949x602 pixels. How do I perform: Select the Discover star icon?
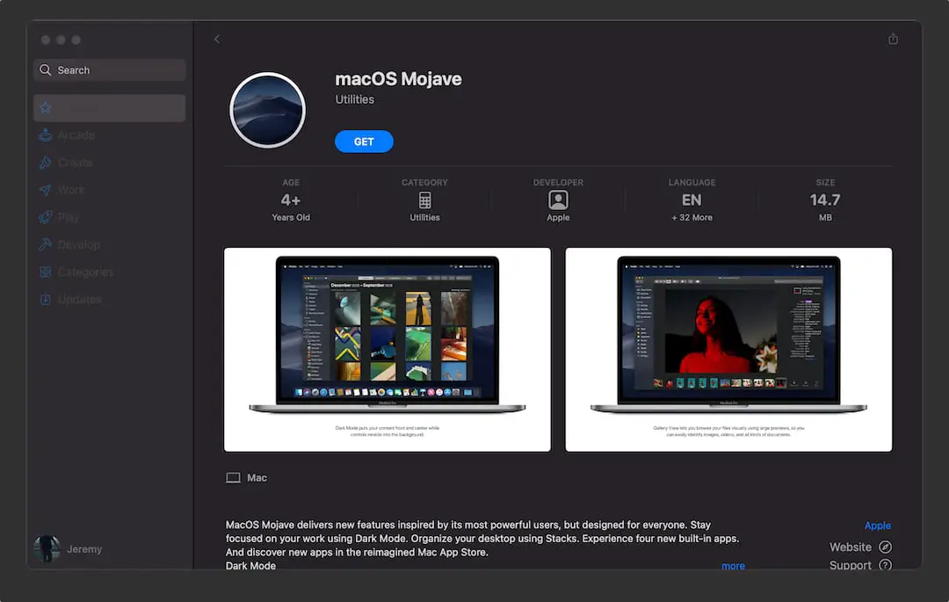point(46,108)
